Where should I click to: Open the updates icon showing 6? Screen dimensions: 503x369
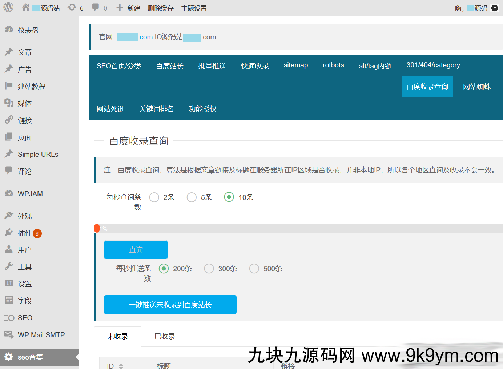click(72, 8)
